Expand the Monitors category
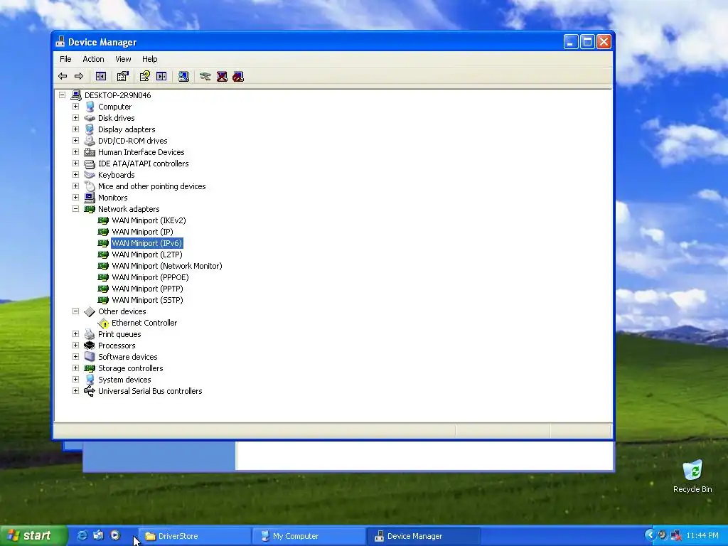This screenshot has height=546, width=728. tap(75, 198)
